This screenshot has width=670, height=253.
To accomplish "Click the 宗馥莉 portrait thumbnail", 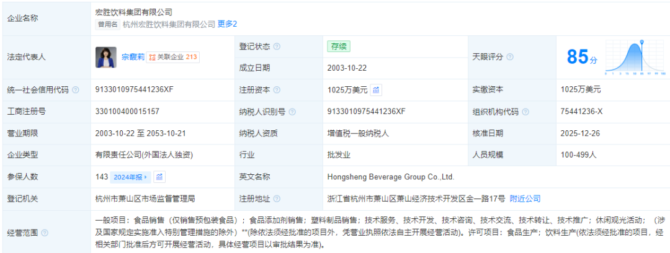I will 107,57.
